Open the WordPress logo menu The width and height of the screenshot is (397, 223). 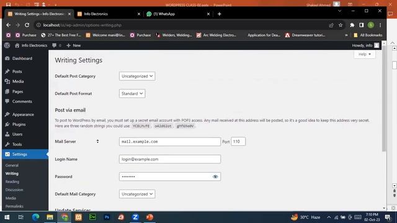(x=7, y=45)
